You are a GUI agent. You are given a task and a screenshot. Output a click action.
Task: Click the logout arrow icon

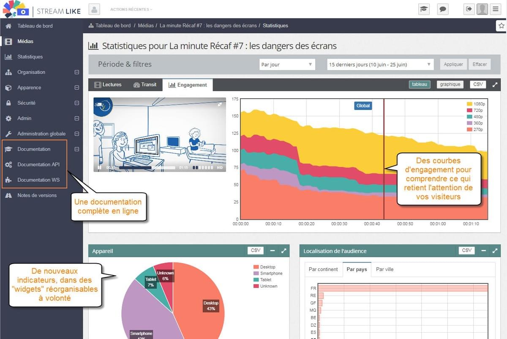tap(469, 9)
